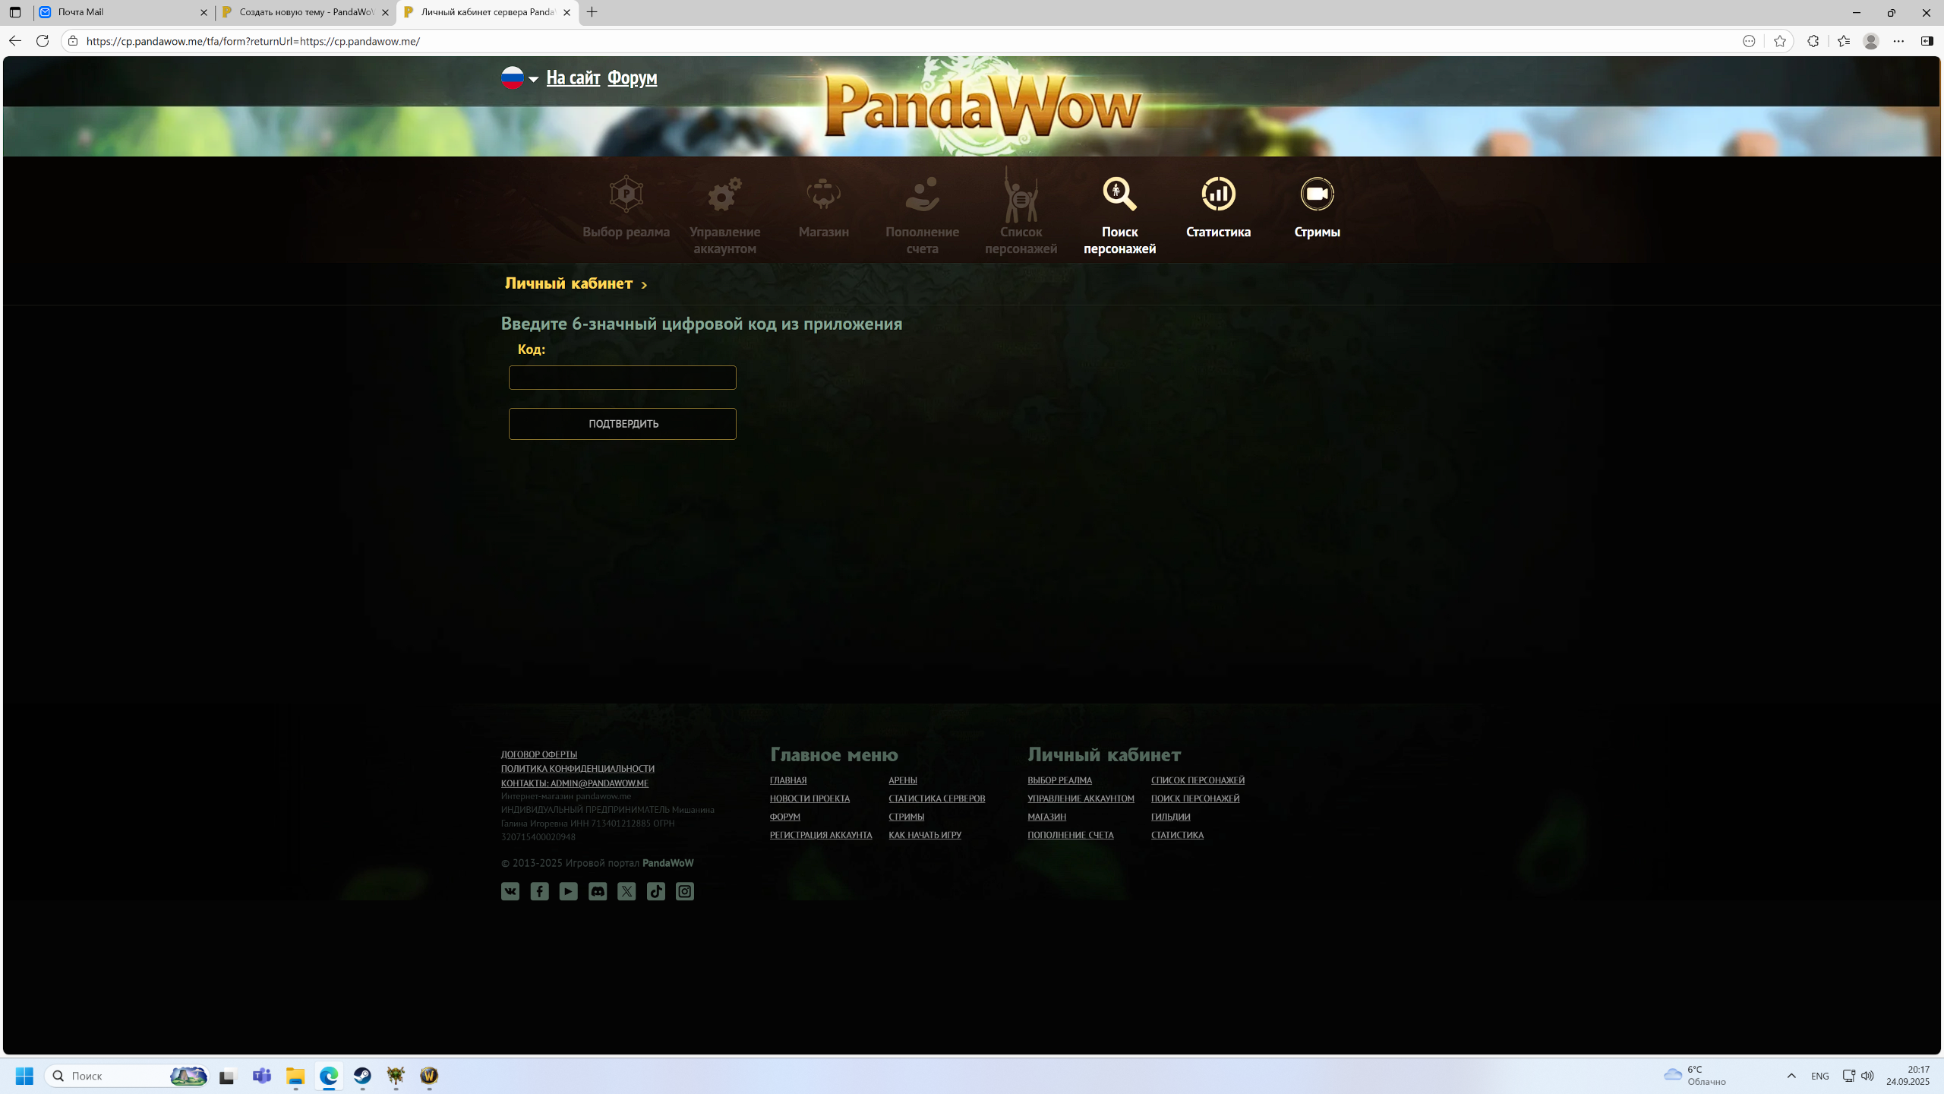Visit the YouTube social icon in footer
1944x1094 pixels.
(x=568, y=891)
